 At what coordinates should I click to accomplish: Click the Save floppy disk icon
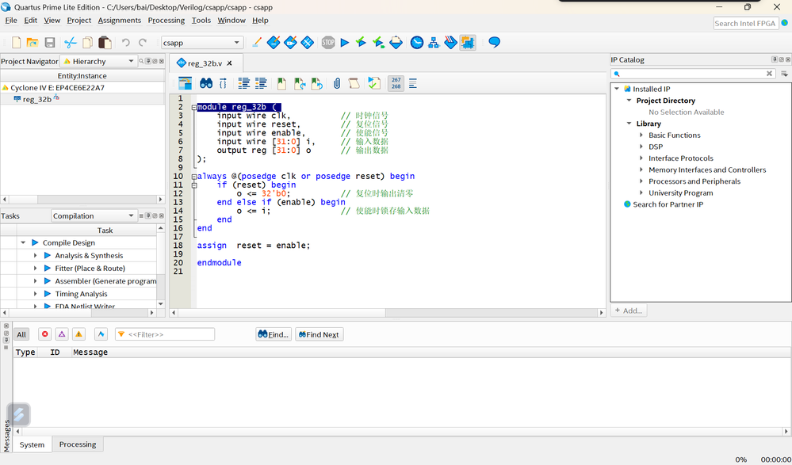[x=50, y=43]
